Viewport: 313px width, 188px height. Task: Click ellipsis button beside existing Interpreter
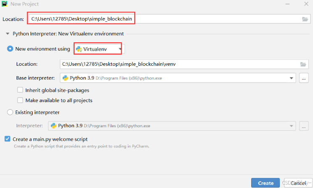pyautogui.click(x=304, y=126)
